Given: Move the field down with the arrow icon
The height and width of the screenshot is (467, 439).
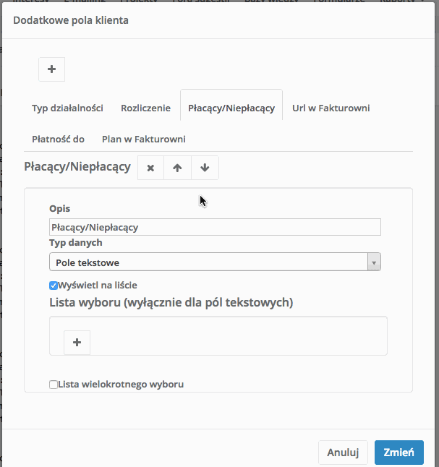Looking at the screenshot, I should 205,168.
